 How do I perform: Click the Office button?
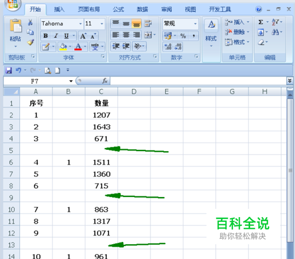tap(13, 4)
